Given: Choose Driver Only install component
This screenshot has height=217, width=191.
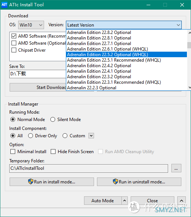Looking at the screenshot, I should 30,136.
